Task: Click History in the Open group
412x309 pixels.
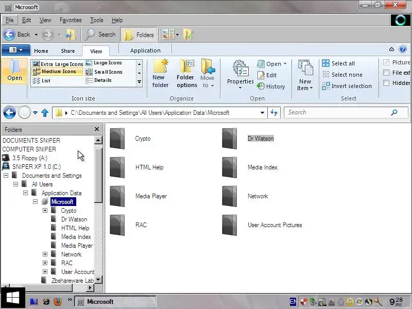Action: pos(271,87)
